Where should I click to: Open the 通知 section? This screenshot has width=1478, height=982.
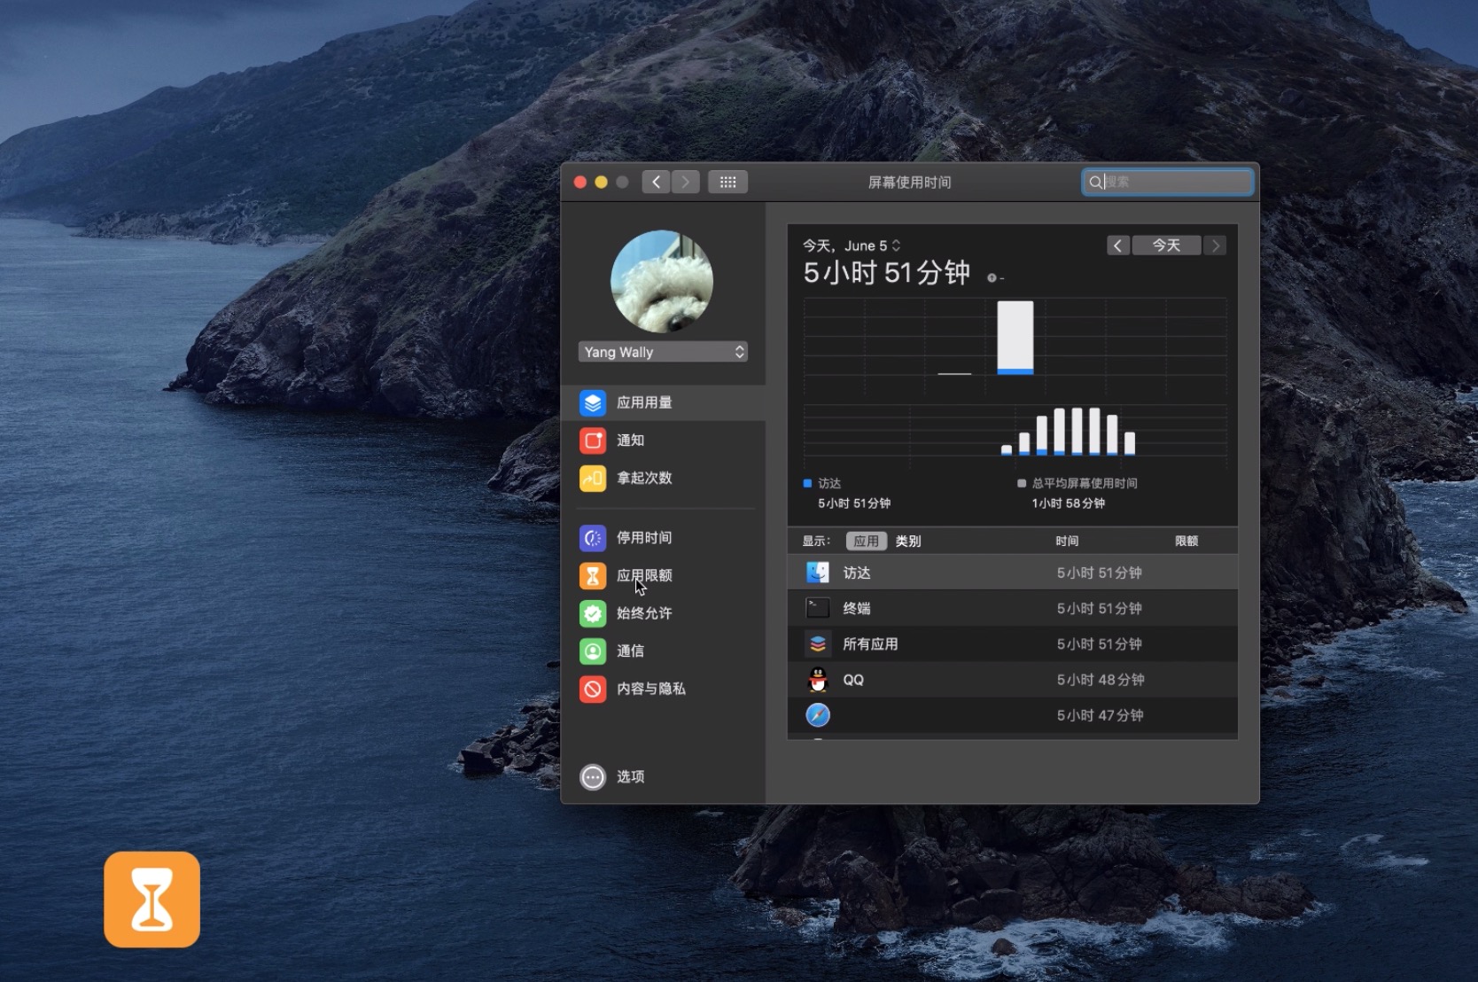(630, 440)
